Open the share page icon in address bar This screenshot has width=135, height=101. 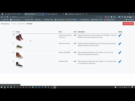point(97,17)
